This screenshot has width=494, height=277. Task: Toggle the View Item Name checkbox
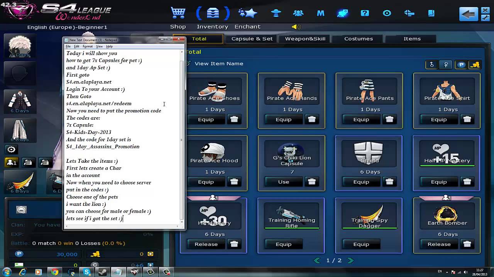(x=188, y=63)
